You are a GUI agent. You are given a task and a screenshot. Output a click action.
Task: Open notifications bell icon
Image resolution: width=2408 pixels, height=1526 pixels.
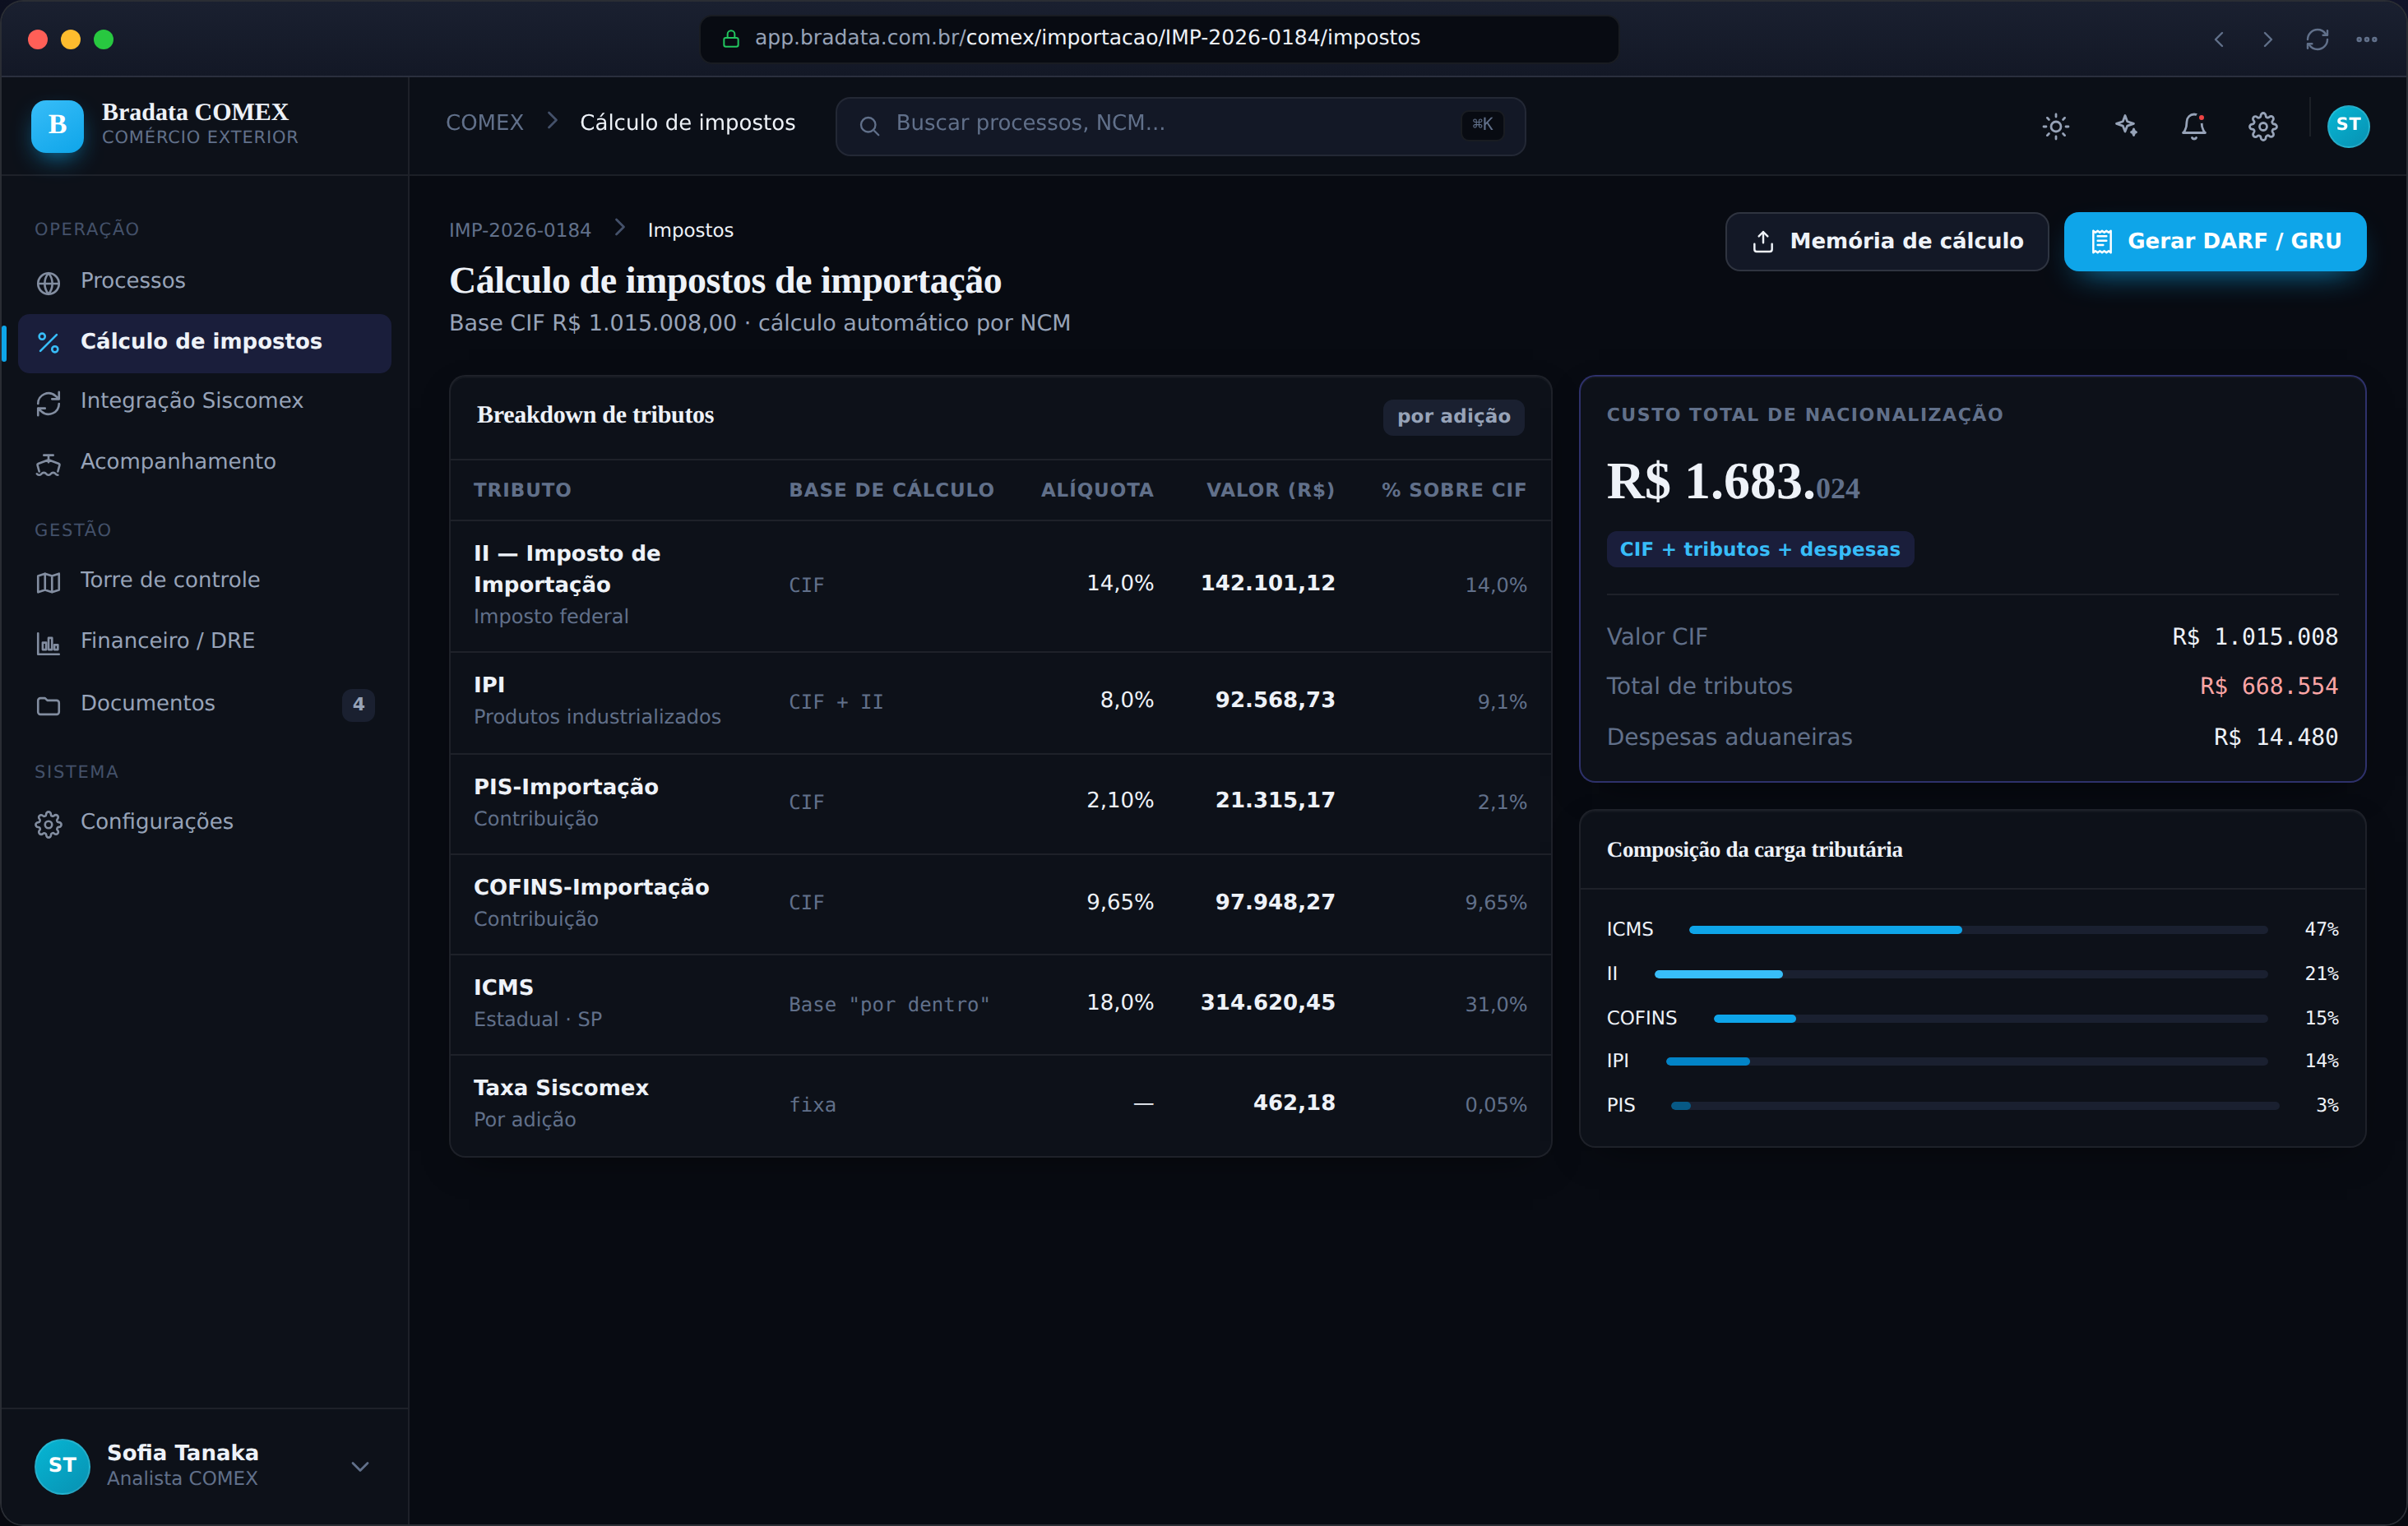point(2193,126)
